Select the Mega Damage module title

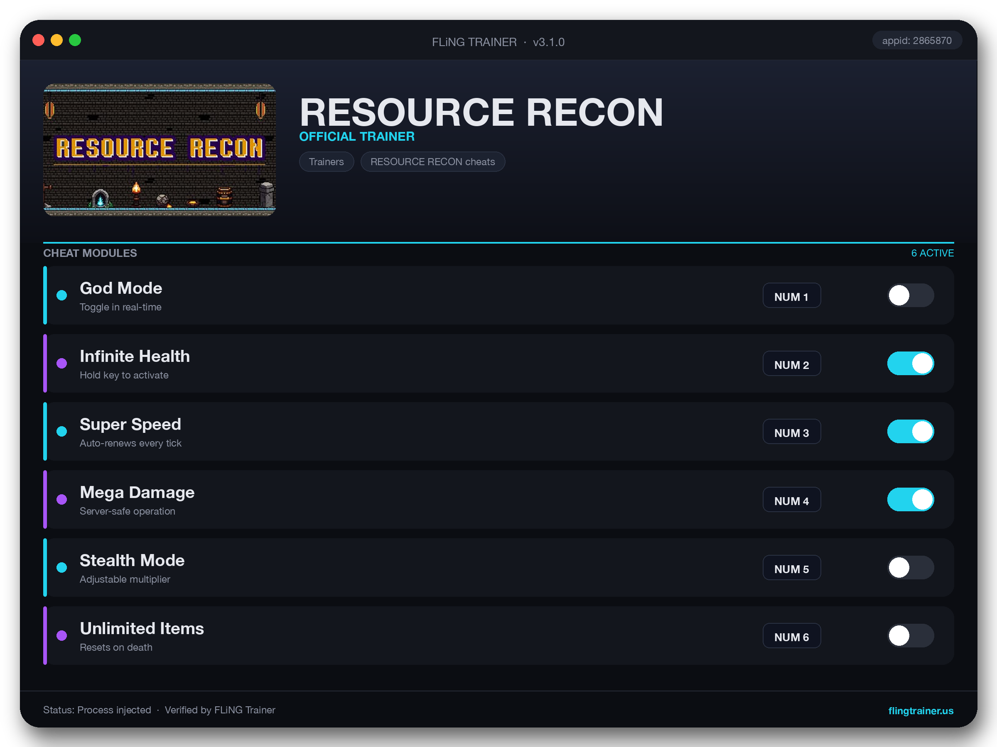coord(137,493)
